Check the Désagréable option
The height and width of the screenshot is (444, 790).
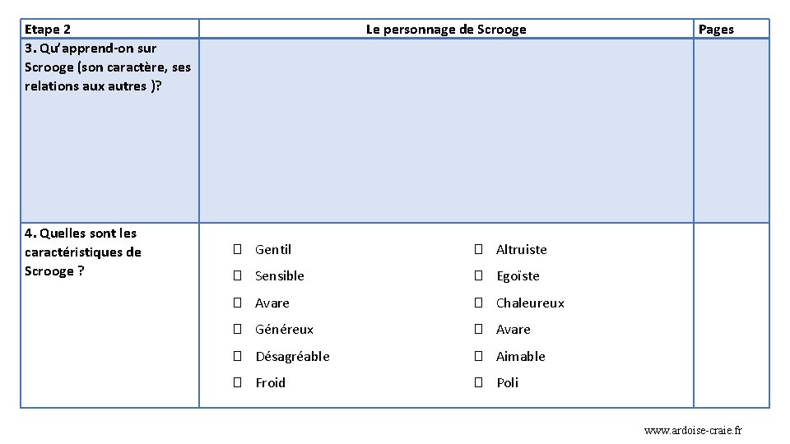pos(236,356)
